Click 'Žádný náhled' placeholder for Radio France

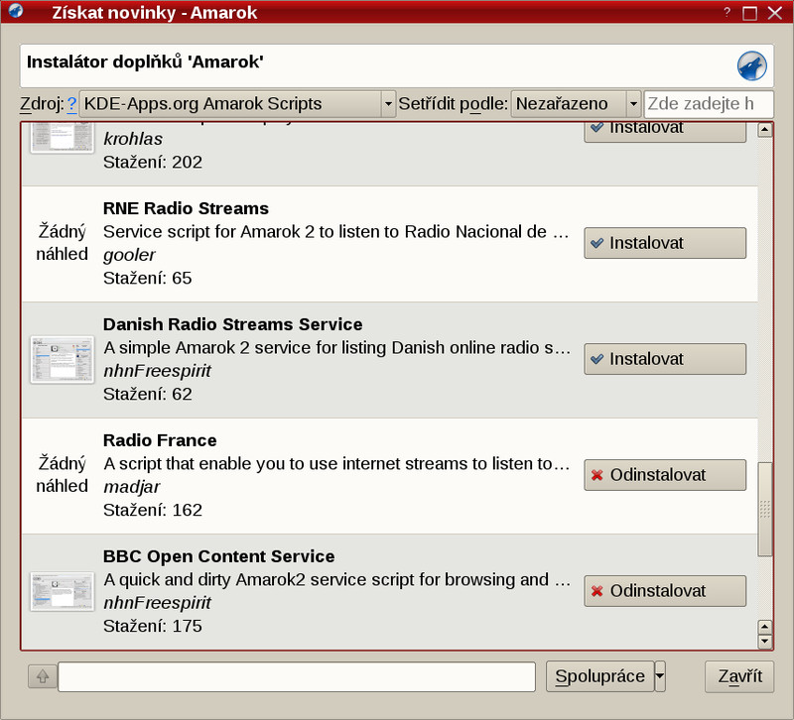(x=63, y=475)
